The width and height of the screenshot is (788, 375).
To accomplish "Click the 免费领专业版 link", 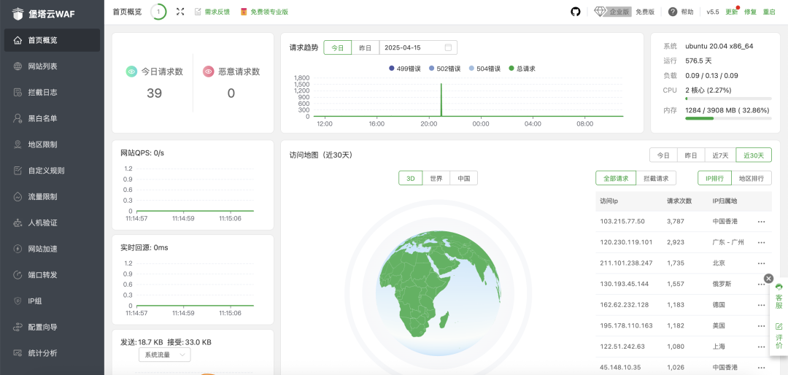I will 264,12.
